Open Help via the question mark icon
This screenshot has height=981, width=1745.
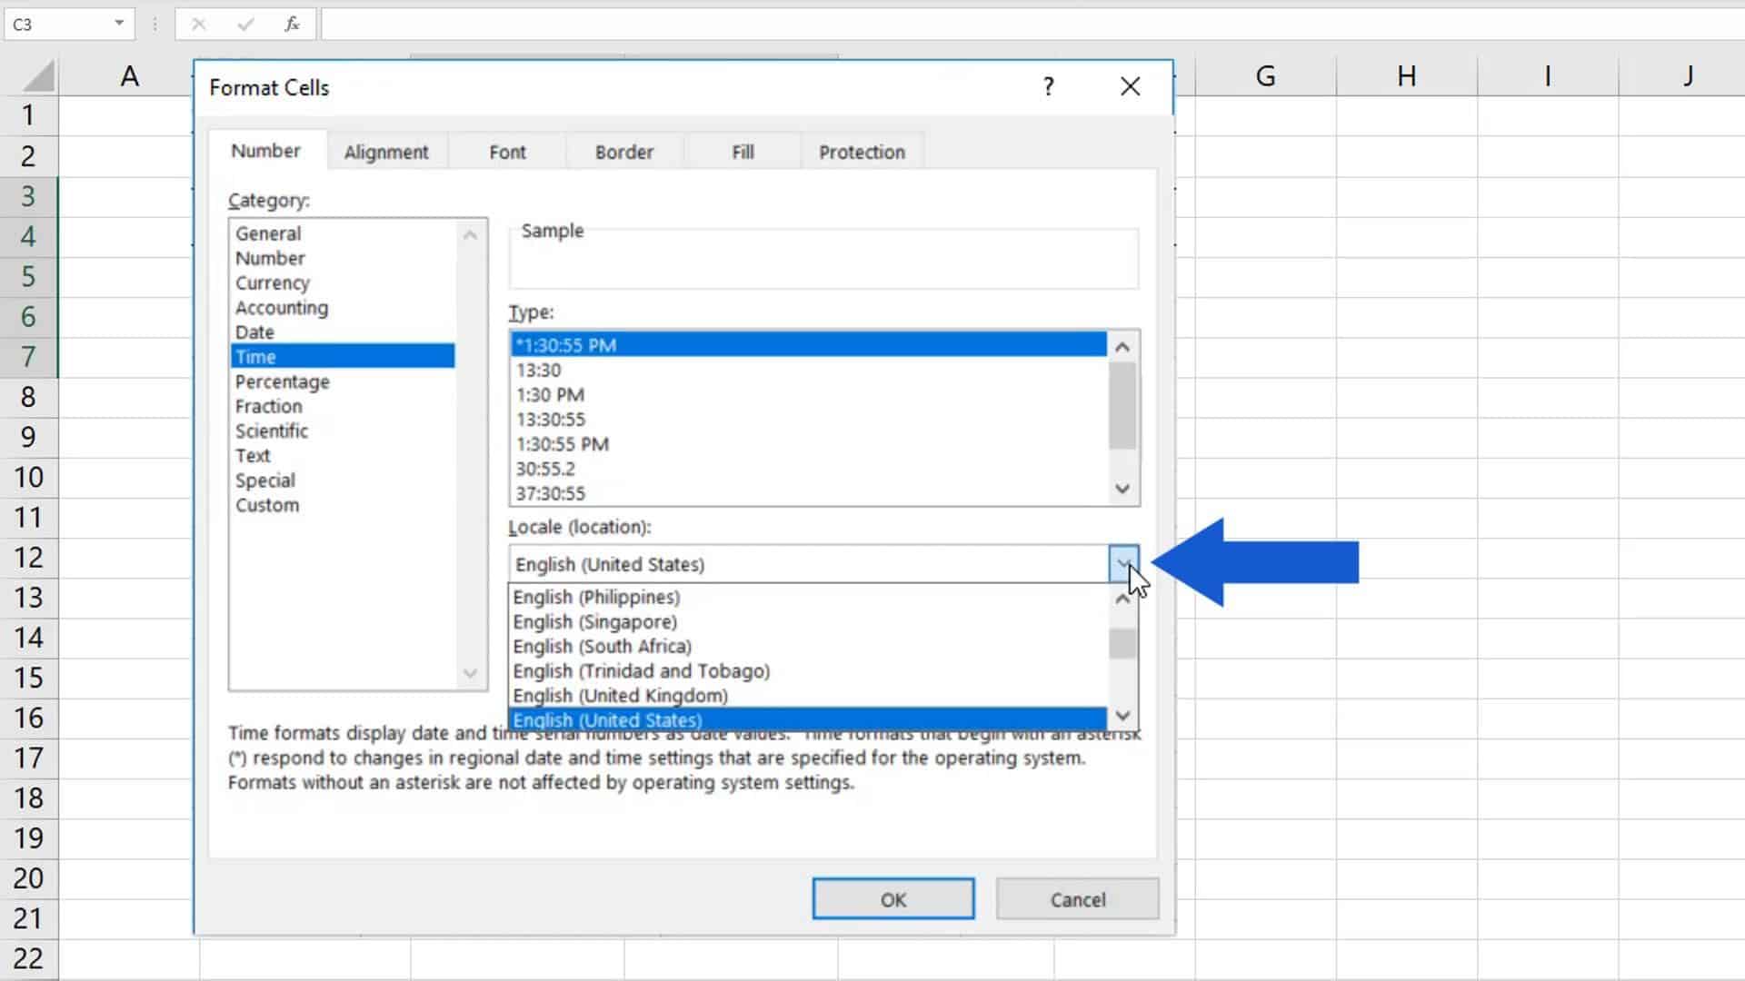tap(1048, 86)
